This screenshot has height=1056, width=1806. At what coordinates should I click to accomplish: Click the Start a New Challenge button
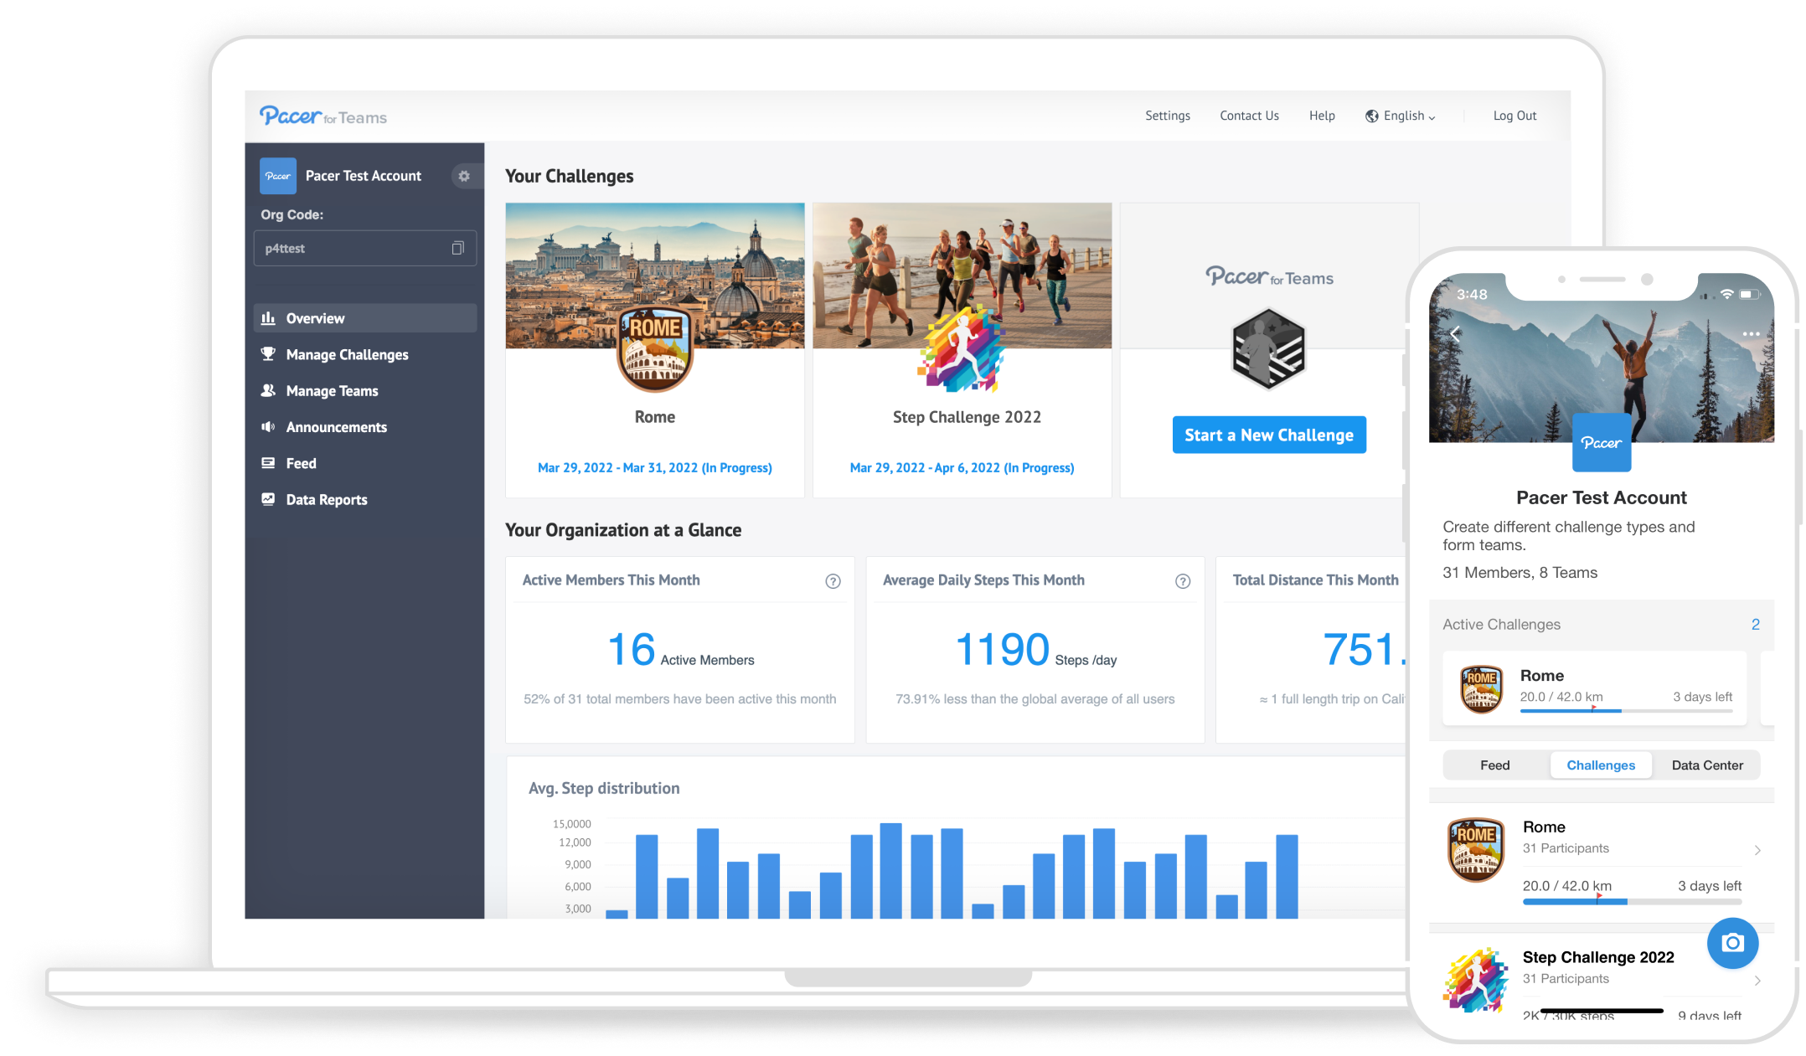click(x=1268, y=435)
